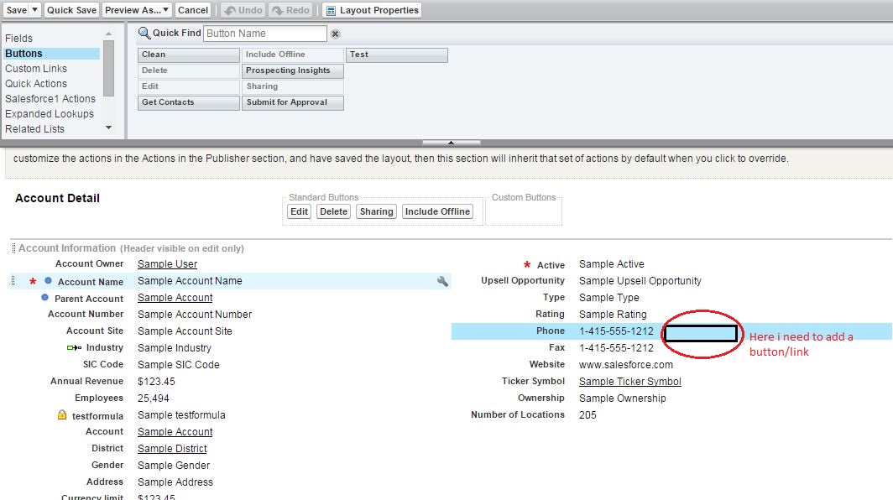
Task: Click the Sample Account link beside Parent Account
Action: 175,298
